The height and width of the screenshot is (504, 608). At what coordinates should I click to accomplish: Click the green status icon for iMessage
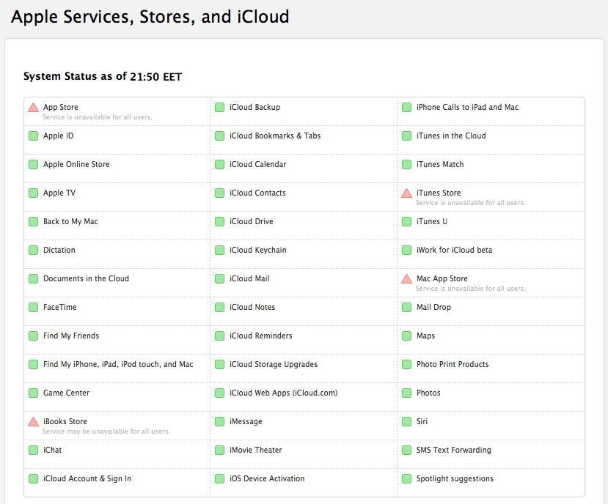pyautogui.click(x=219, y=422)
